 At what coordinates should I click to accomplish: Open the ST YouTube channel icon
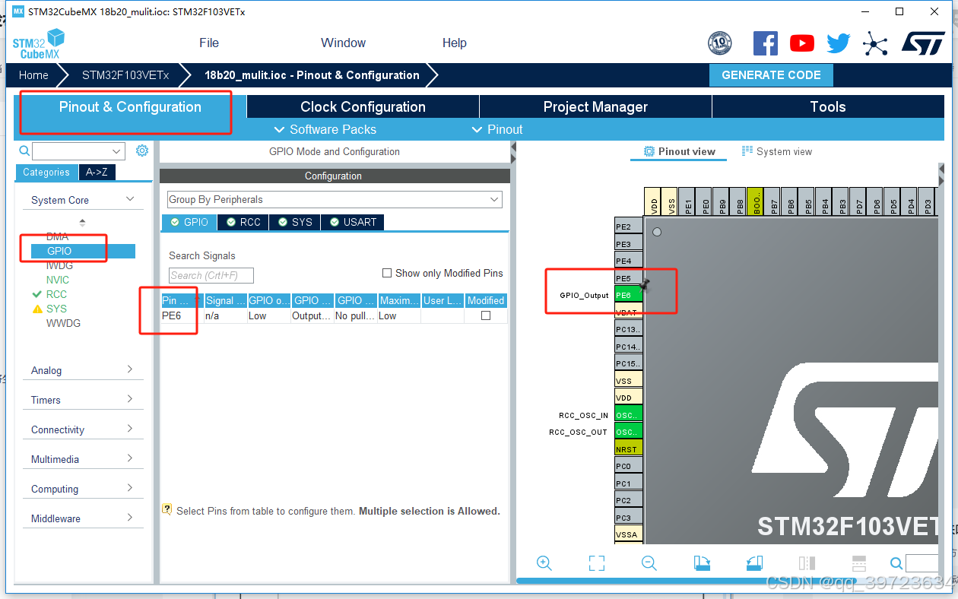(x=802, y=43)
